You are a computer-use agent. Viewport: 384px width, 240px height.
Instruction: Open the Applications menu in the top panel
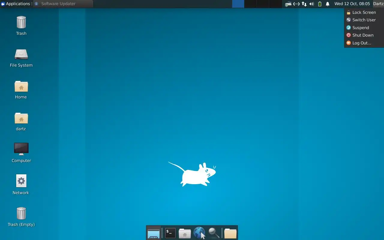(16, 4)
